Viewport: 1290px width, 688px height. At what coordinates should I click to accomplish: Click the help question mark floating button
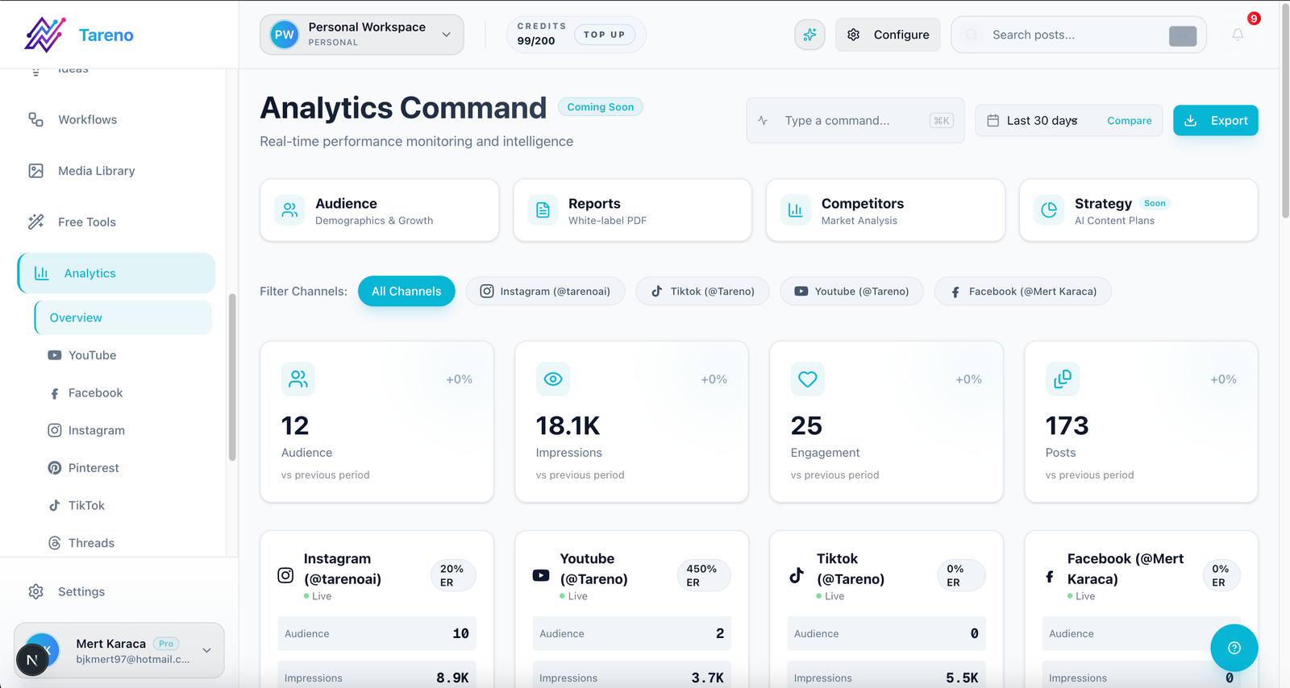[1234, 648]
